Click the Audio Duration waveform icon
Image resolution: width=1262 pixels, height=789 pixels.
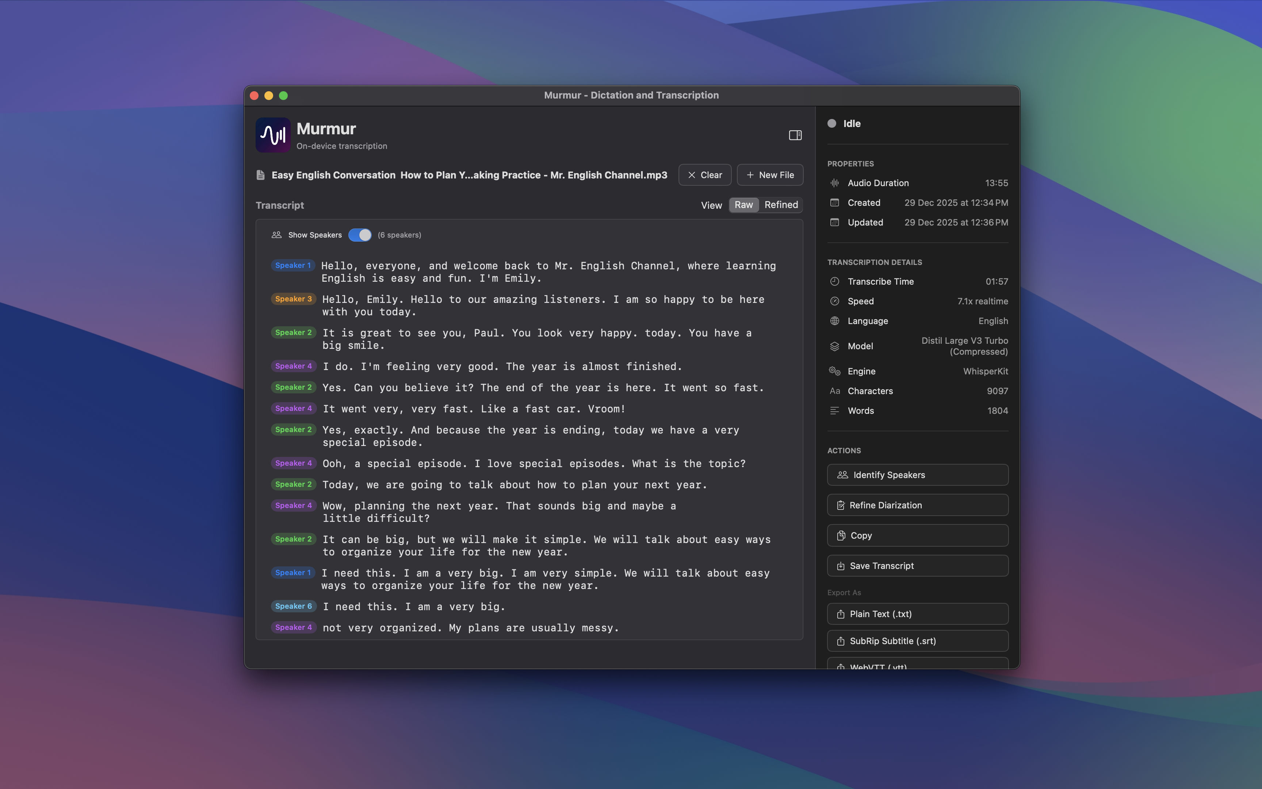(834, 182)
